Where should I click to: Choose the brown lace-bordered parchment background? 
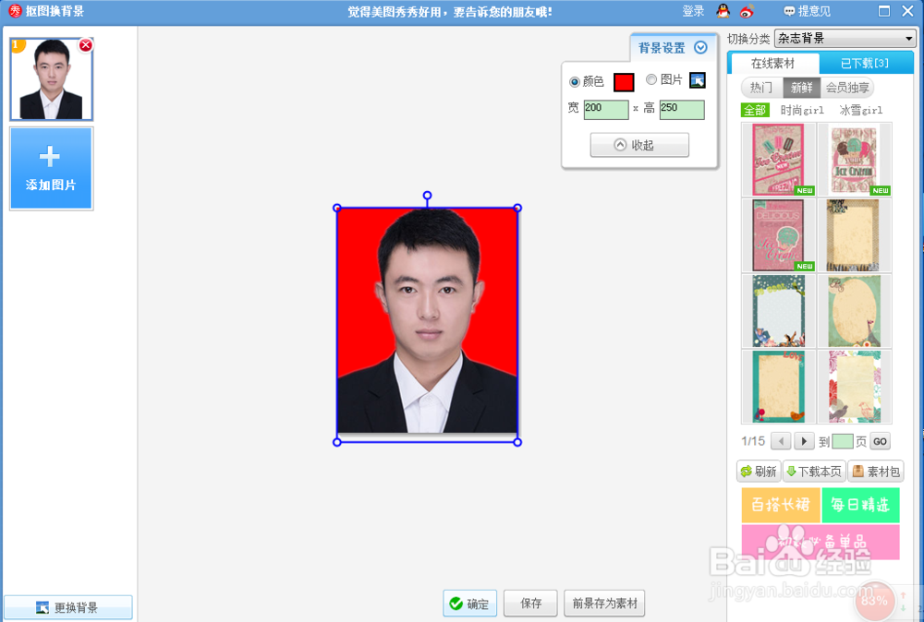point(855,234)
